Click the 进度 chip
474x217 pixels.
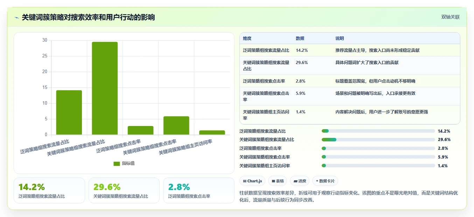pyautogui.click(x=300, y=181)
